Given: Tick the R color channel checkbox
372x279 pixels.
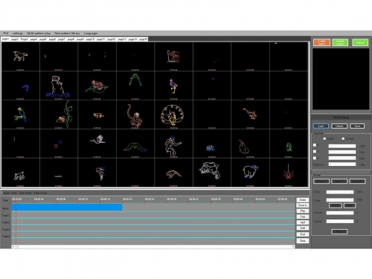Looking at the screenshot, I should (x=315, y=145).
